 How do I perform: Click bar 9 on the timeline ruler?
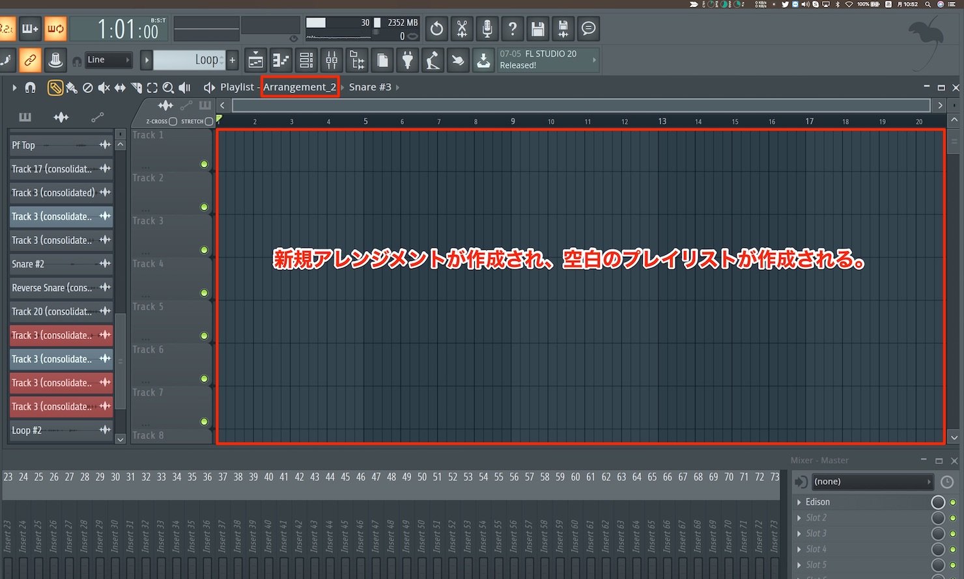click(x=513, y=121)
